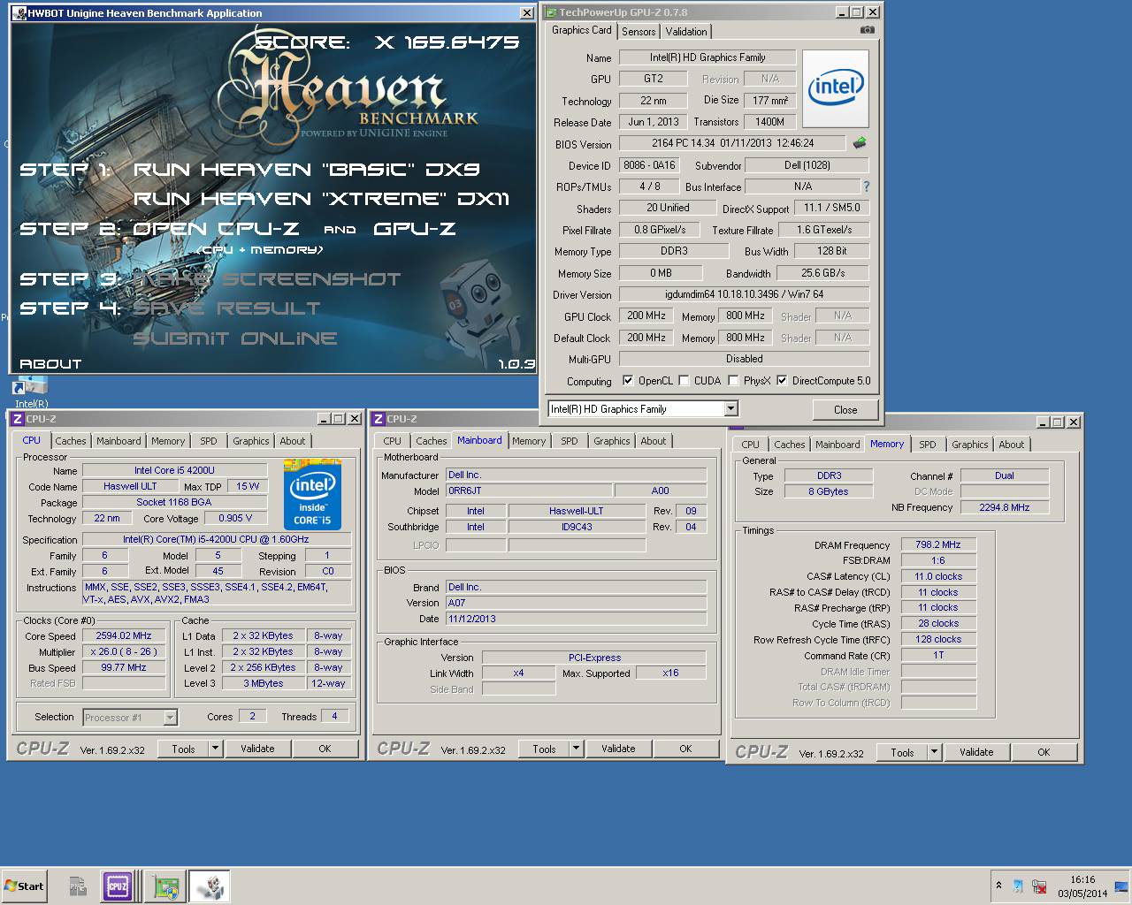This screenshot has height=905, width=1132.
Task: Click RUN HEAVEN "BASIC" DX9
Action: tap(307, 169)
